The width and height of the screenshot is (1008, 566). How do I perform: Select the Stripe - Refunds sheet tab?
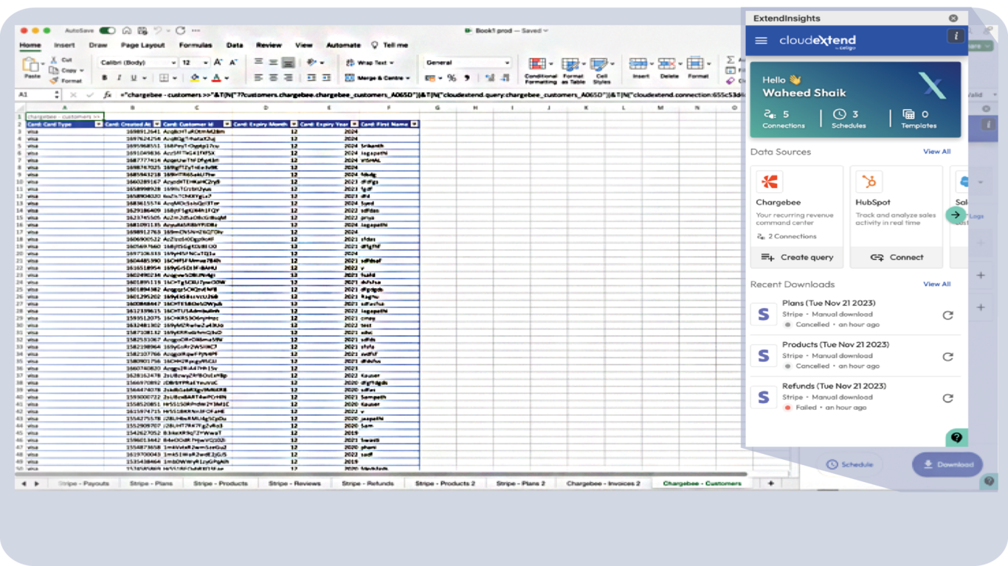coord(367,483)
